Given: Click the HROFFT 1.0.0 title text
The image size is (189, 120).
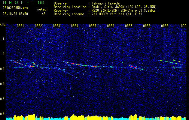Looking at the screenshot, I should coord(23,2).
